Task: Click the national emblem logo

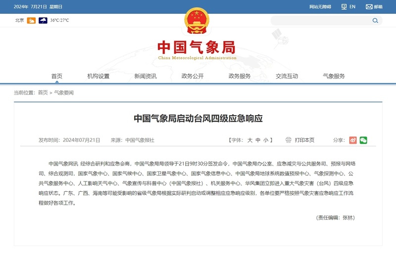Action: pyautogui.click(x=197, y=21)
